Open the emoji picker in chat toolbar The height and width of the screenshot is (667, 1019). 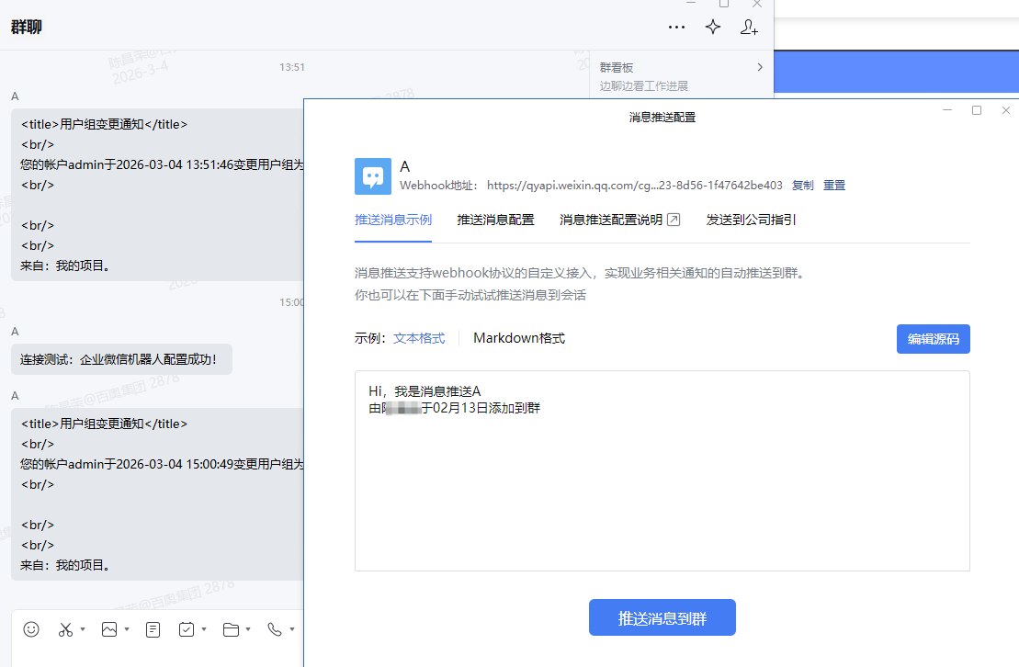pos(31,629)
